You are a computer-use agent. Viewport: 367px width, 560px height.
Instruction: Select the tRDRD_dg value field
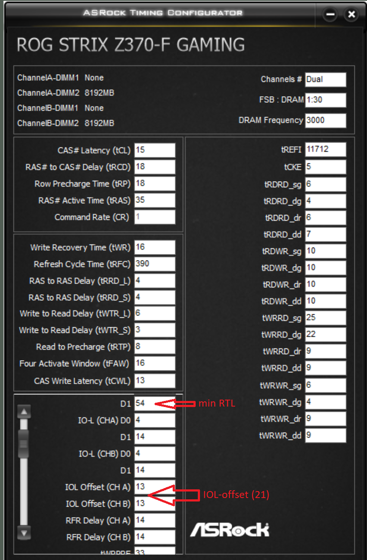[x=325, y=201]
